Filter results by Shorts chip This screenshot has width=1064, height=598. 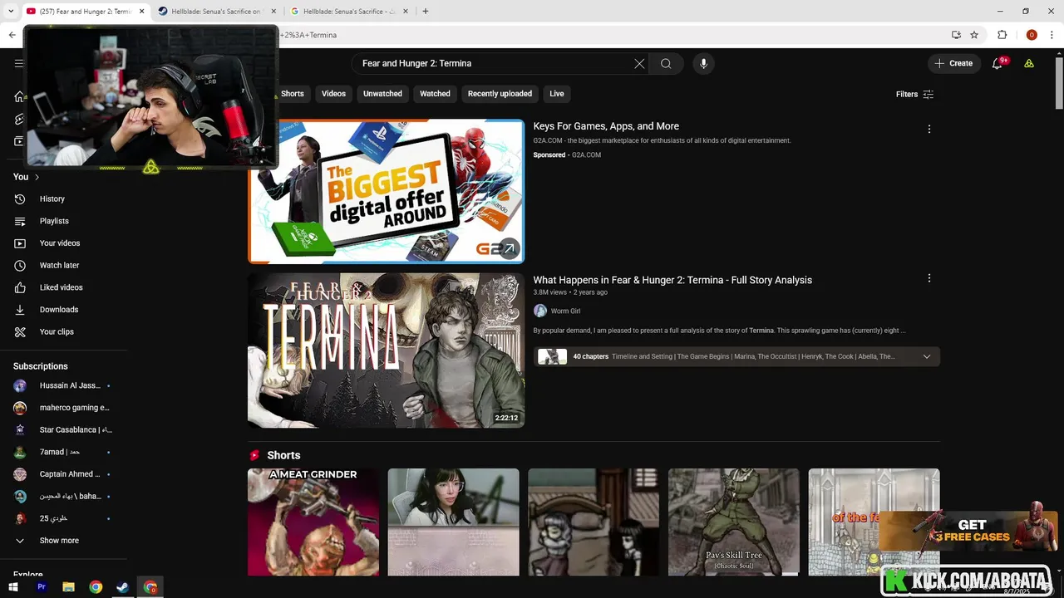pos(293,94)
